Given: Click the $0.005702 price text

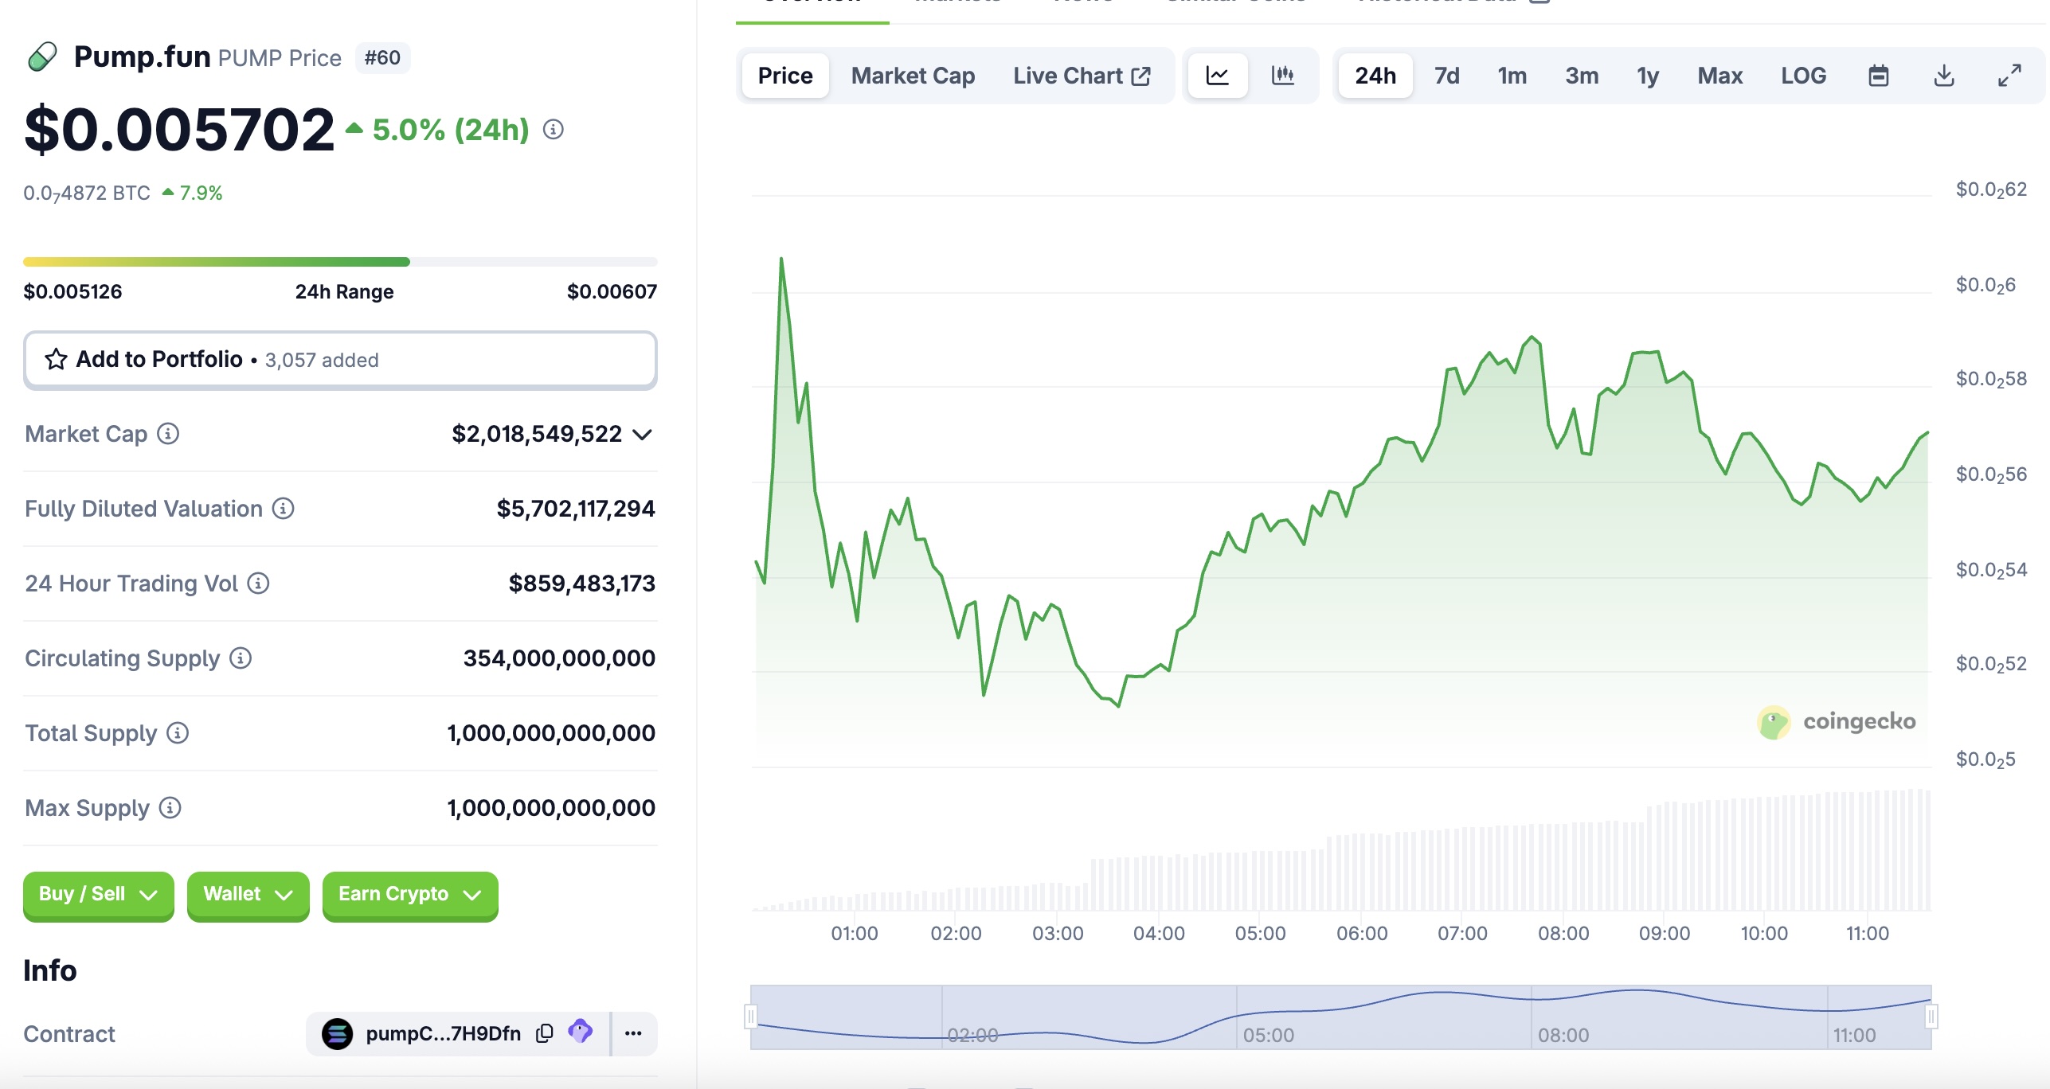Looking at the screenshot, I should tap(179, 130).
